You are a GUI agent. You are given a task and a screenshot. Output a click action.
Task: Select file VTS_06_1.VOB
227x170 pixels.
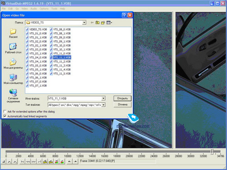pyautogui.click(x=36, y=78)
